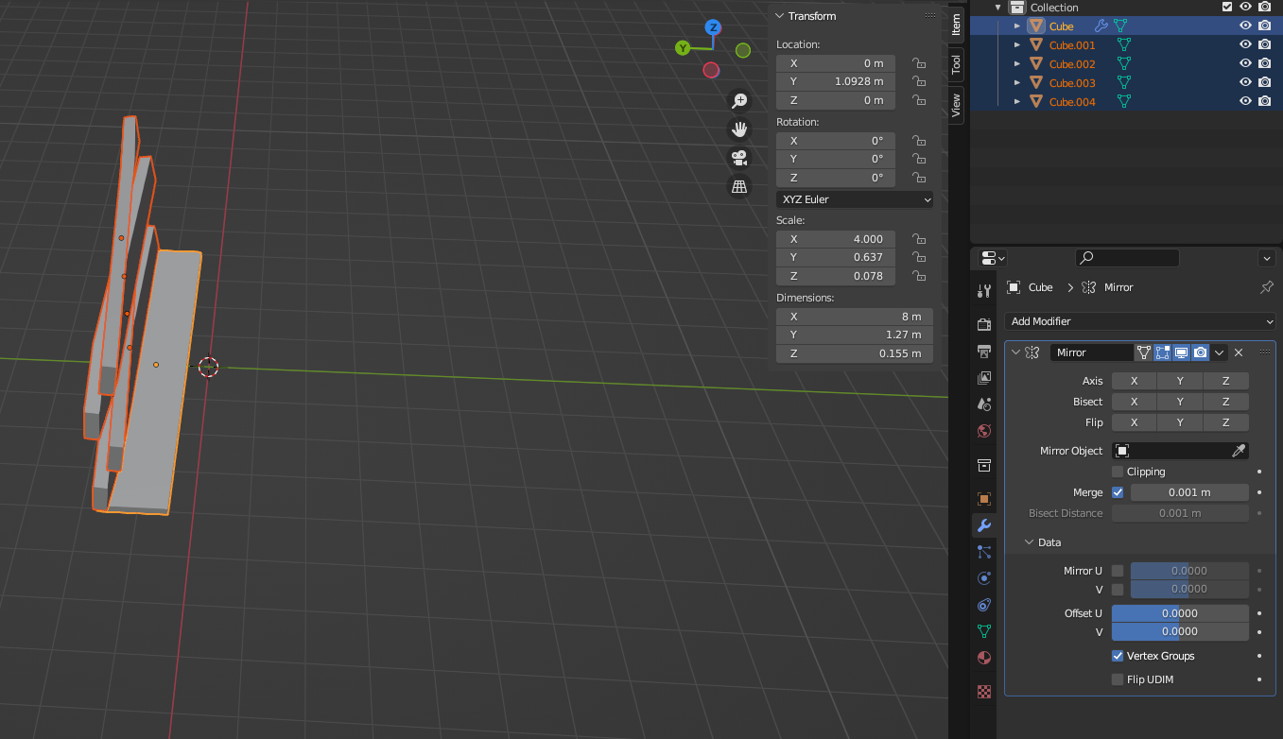Toggle Mirror modifier On Cage vertex display
Screen dimensions: 1283x739
click(1143, 352)
